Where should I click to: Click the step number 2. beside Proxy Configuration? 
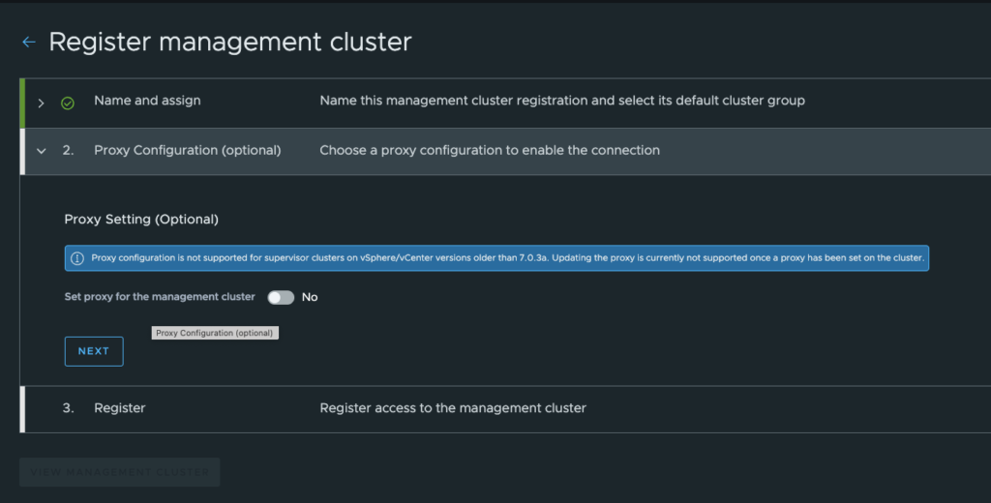point(69,150)
